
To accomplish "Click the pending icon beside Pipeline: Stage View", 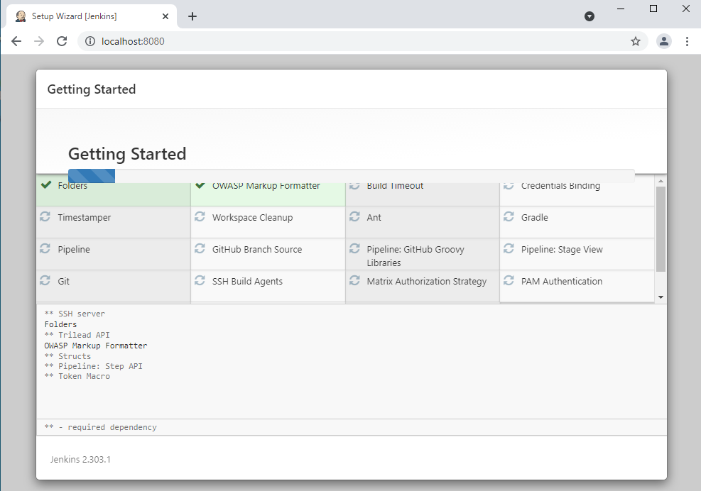I will pyautogui.click(x=509, y=248).
